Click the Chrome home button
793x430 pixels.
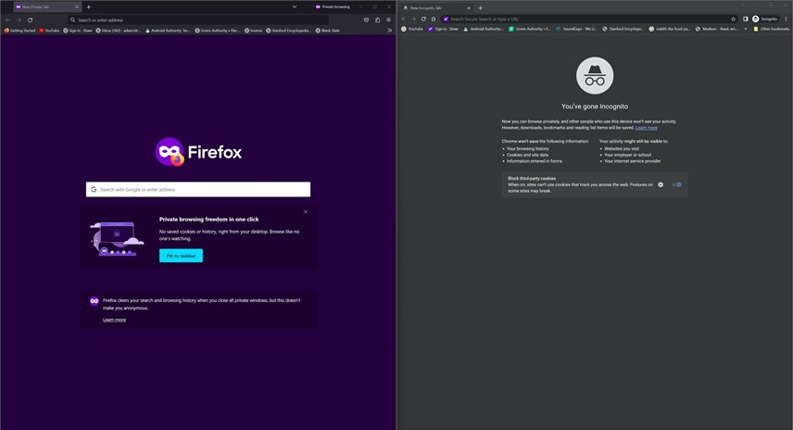coord(434,19)
